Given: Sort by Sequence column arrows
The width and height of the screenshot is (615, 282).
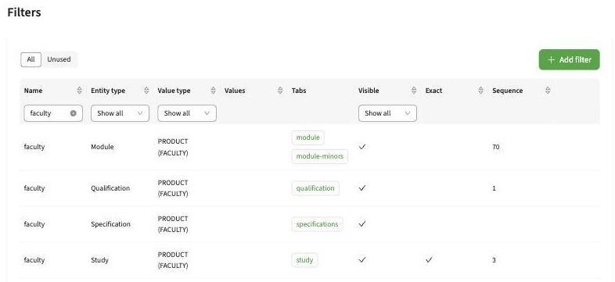Looking at the screenshot, I should (548, 91).
